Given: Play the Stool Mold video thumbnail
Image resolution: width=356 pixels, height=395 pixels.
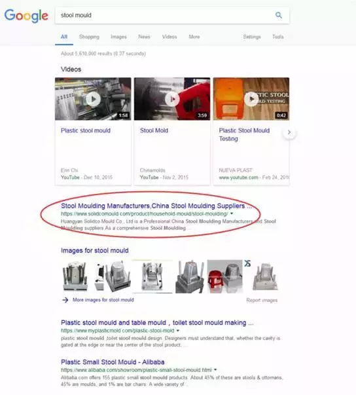Looking at the screenshot, I should (172, 99).
